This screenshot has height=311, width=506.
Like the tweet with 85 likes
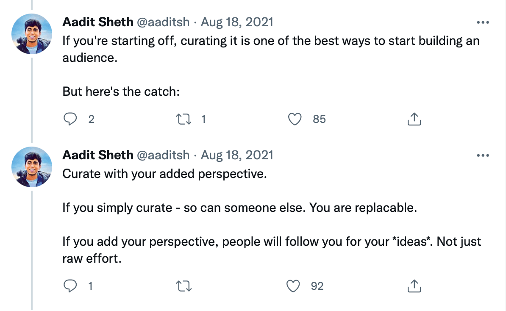pos(295,119)
